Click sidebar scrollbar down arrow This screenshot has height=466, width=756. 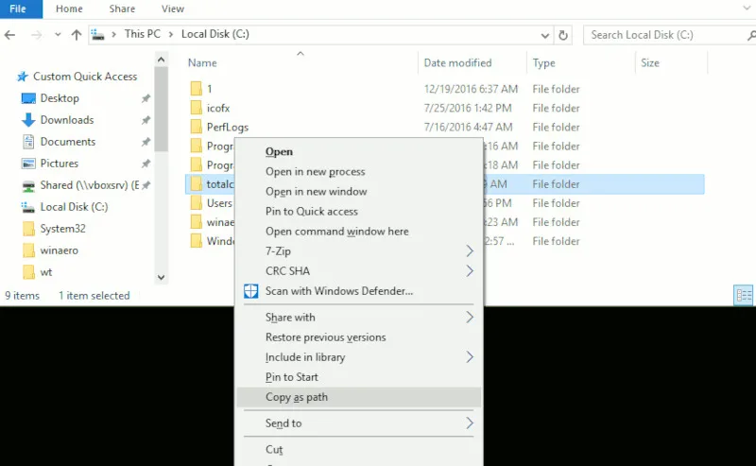(161, 277)
